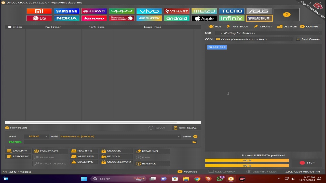Click the RESTORE NV button
Image resolution: width=326 pixels, height=183 pixels.
pos(18,157)
